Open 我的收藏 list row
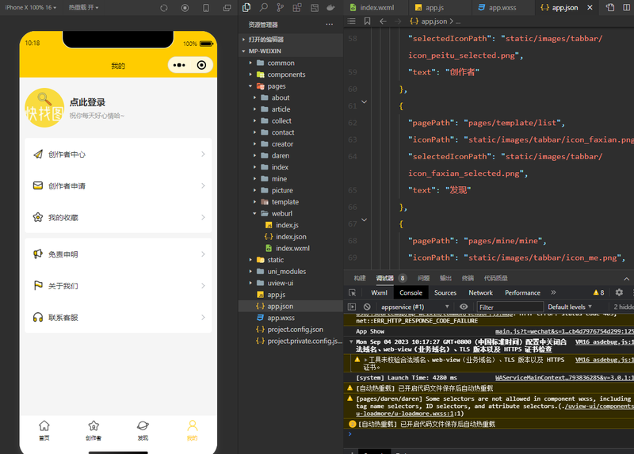 [118, 217]
